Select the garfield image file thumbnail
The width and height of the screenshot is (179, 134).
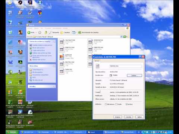pos(62,57)
